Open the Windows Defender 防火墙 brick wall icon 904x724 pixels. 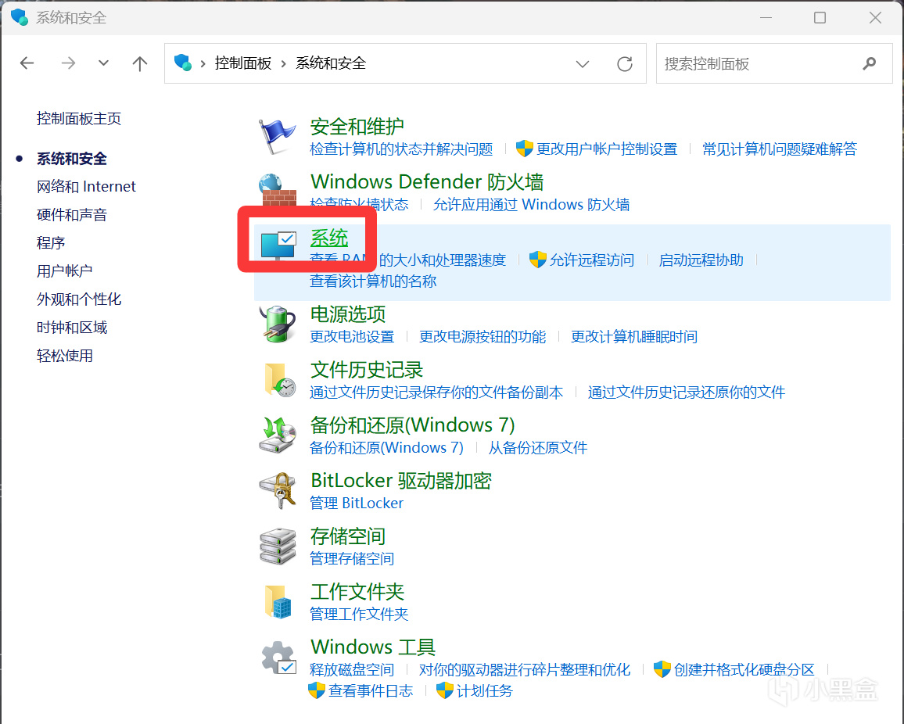point(278,190)
